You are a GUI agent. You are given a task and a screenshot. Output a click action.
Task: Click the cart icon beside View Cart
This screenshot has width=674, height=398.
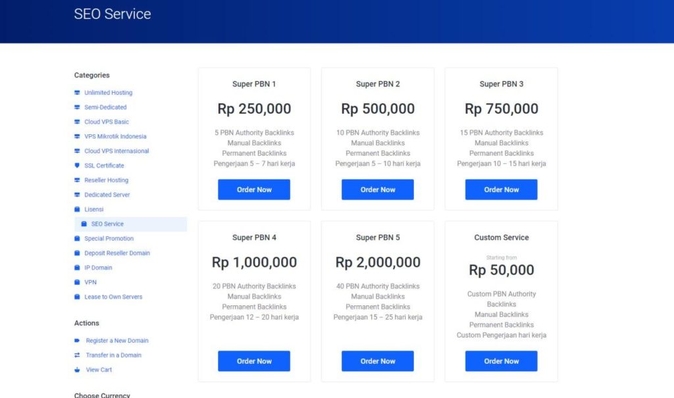click(x=77, y=370)
